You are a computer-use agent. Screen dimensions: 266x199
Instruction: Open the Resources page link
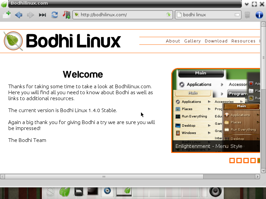click(243, 41)
